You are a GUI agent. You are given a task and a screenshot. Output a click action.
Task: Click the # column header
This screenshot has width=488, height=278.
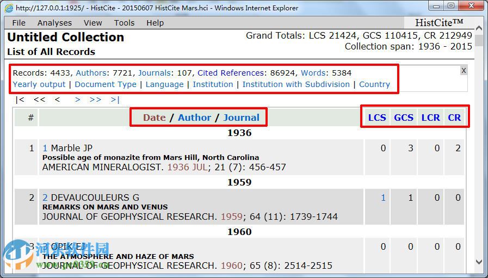tap(30, 118)
